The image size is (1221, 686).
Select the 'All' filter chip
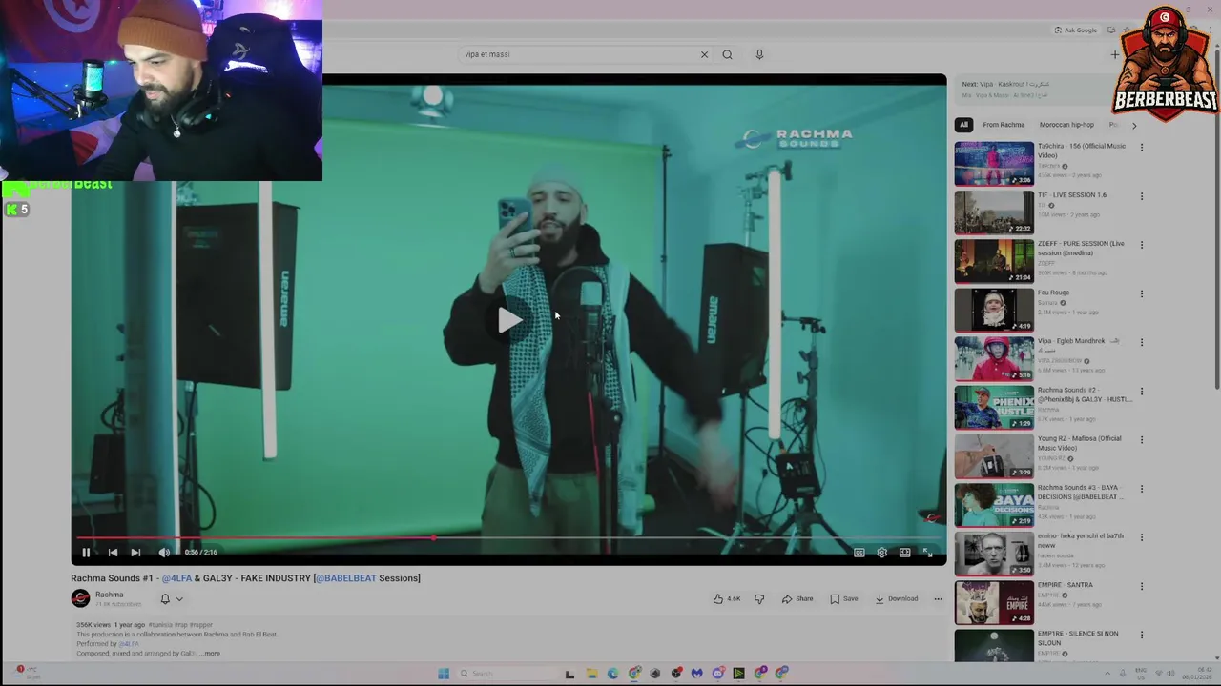963,125
